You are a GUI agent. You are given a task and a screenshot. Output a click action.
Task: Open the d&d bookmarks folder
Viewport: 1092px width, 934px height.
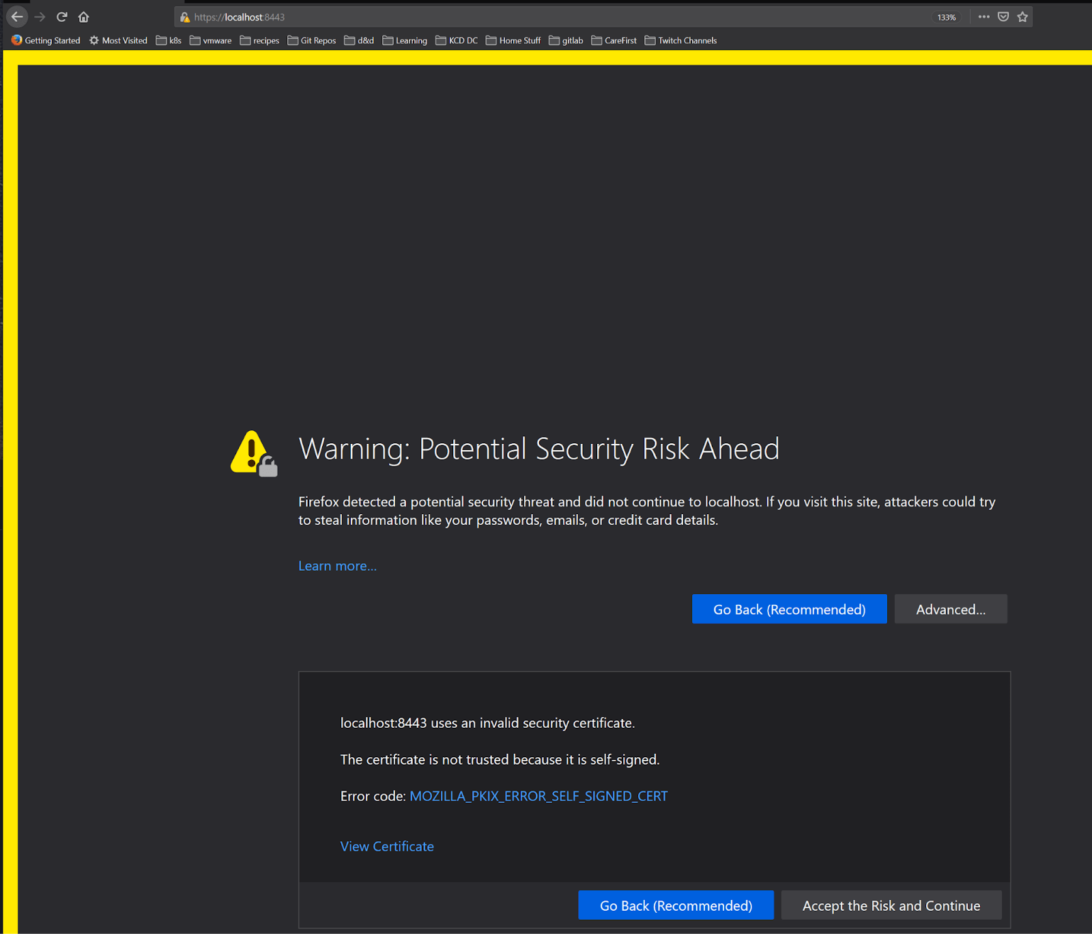(359, 40)
